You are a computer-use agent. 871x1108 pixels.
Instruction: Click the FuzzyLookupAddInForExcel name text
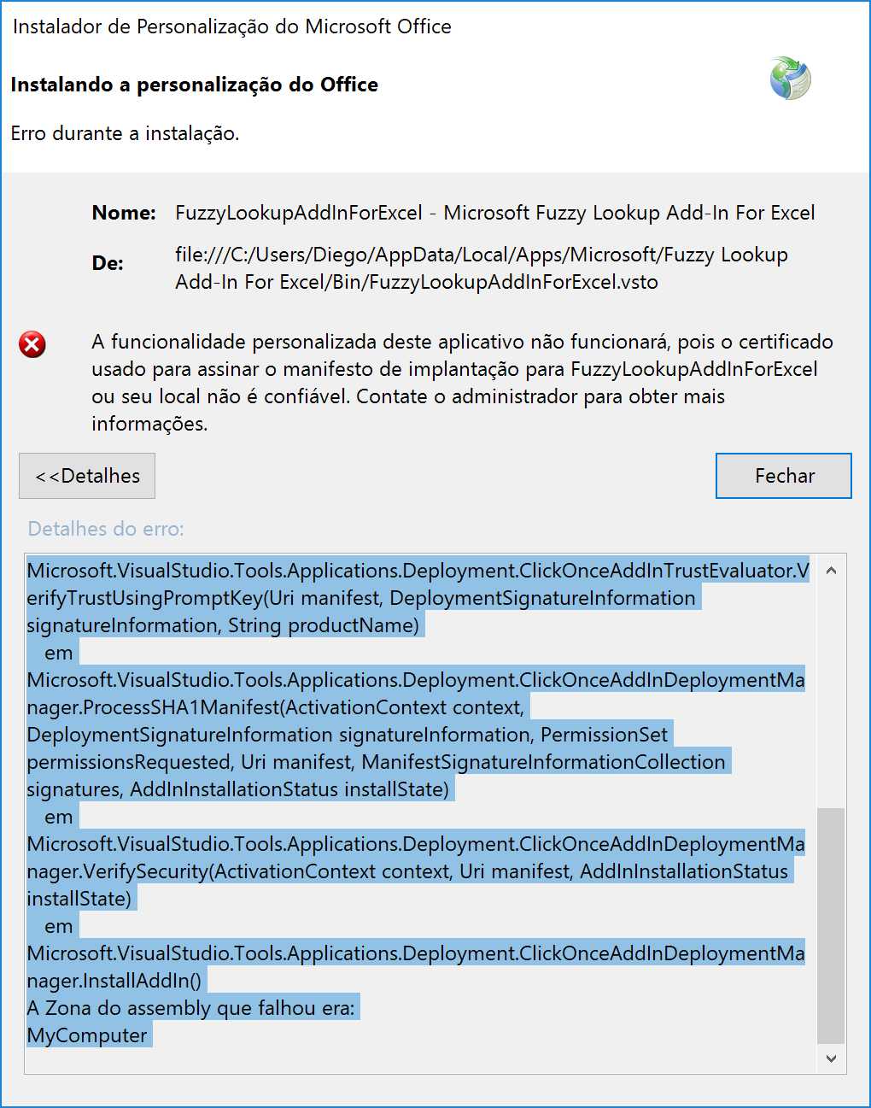[x=495, y=213]
